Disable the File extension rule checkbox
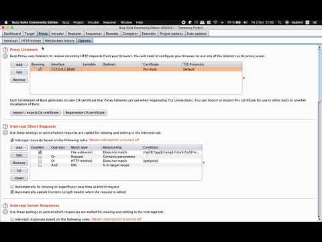 click(40, 152)
